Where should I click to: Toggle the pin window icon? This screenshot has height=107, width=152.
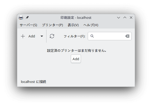click(27, 18)
